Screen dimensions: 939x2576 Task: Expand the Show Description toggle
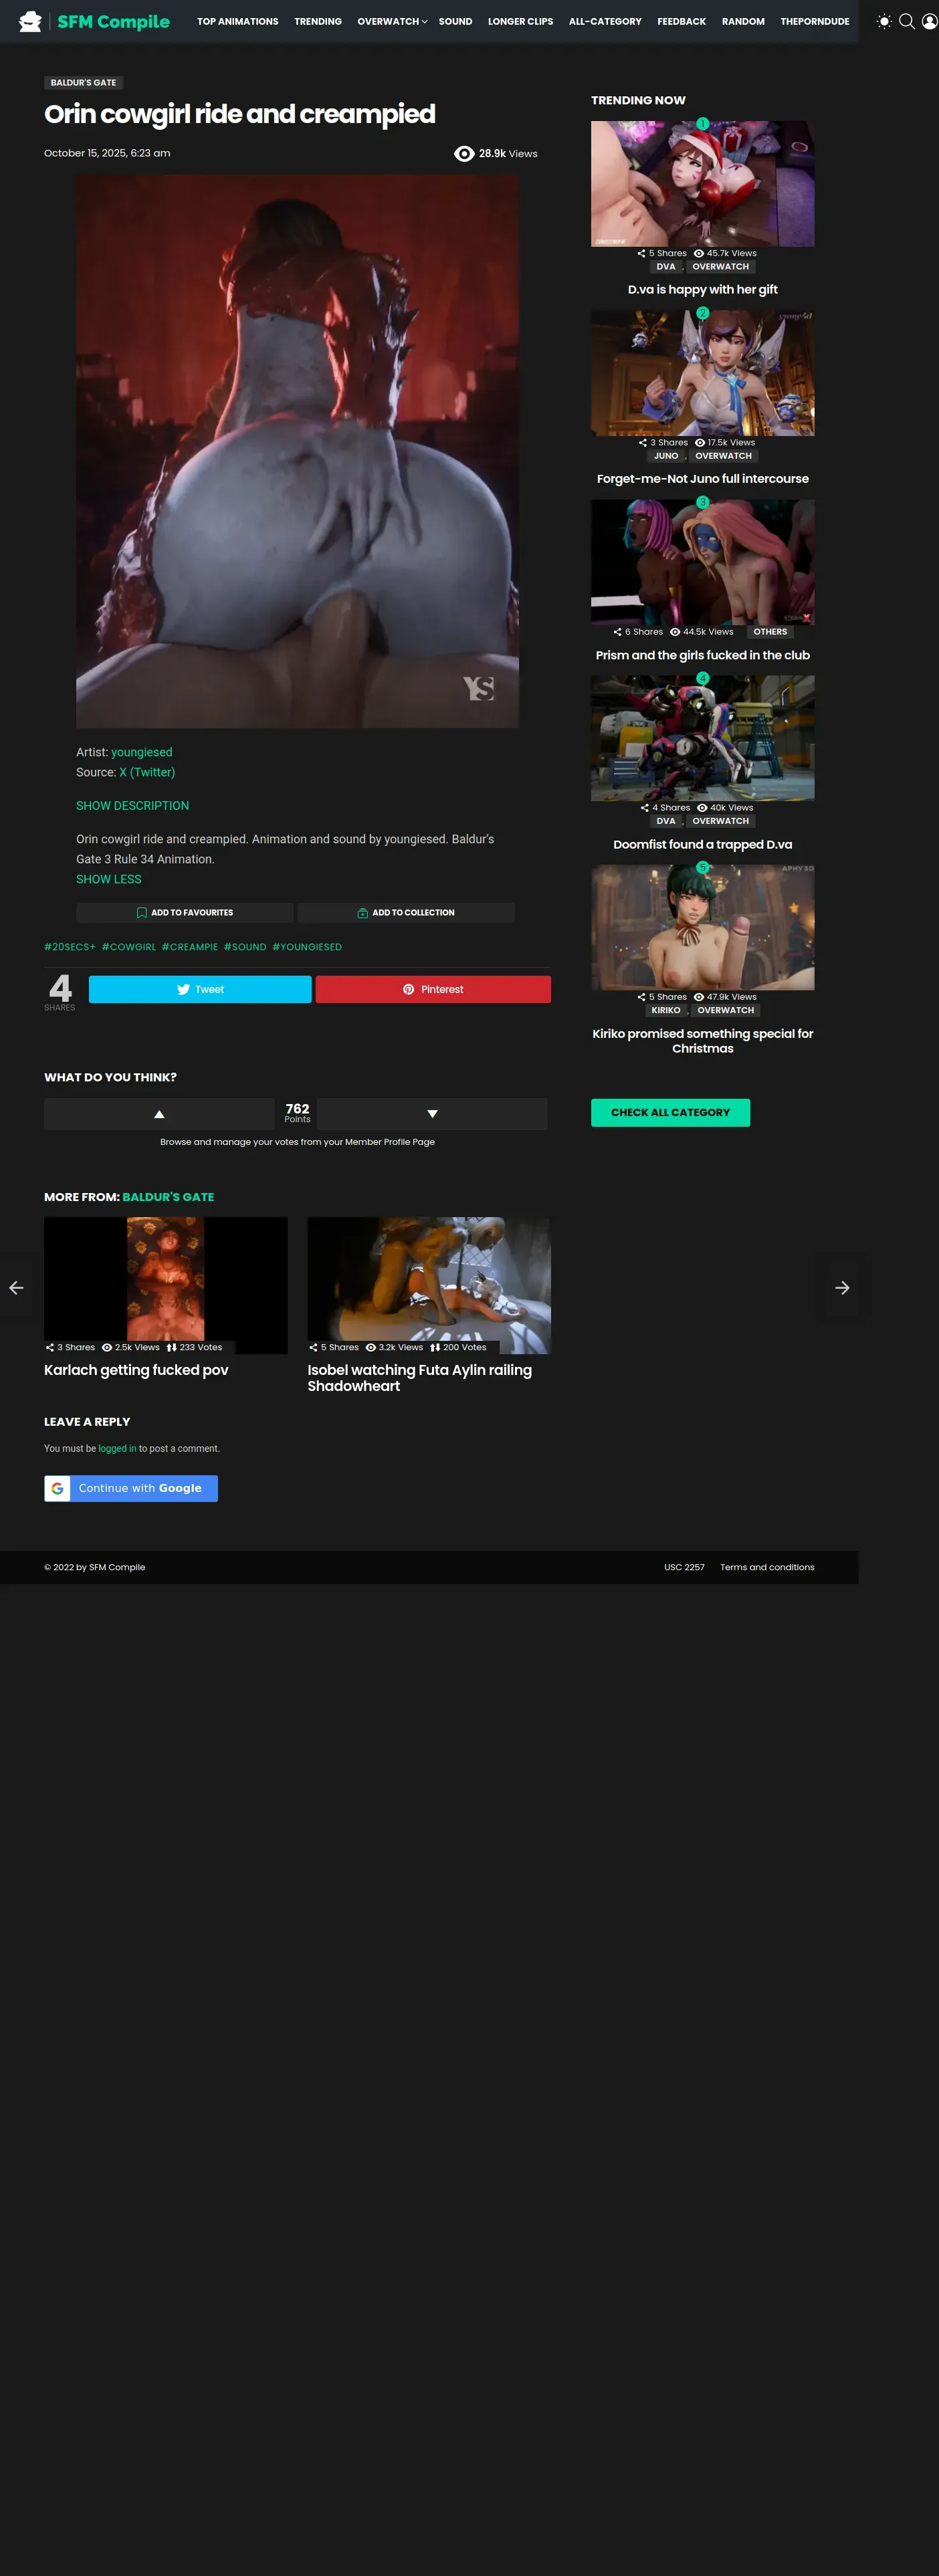[x=132, y=806]
